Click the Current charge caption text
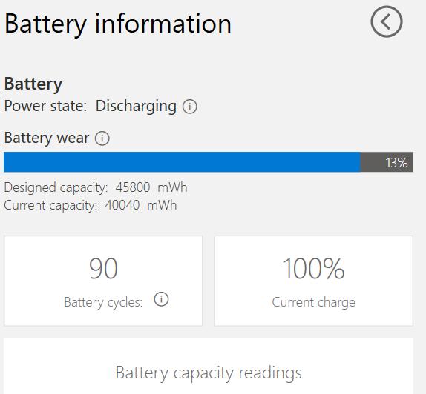426x394 pixels. [313, 302]
